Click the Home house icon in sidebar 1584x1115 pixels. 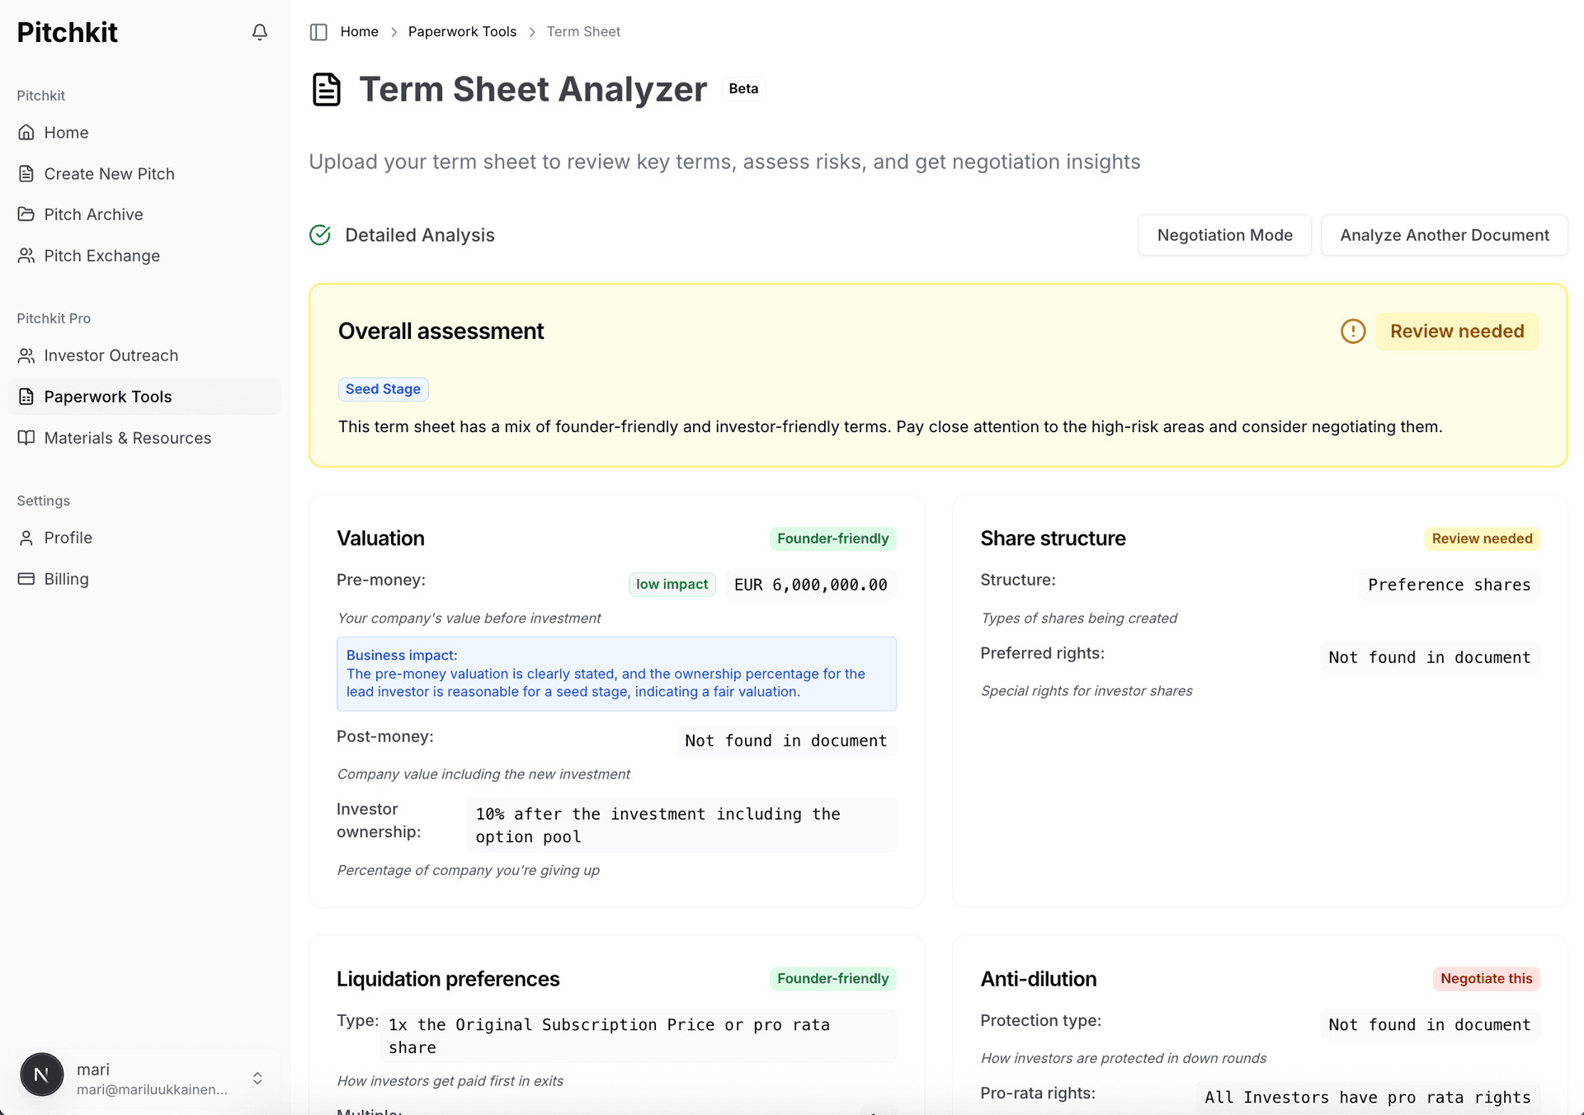coord(26,133)
